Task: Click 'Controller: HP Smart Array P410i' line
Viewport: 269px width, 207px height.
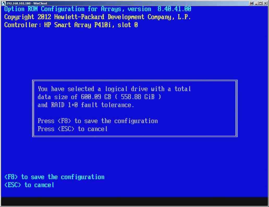Action: coord(71,25)
